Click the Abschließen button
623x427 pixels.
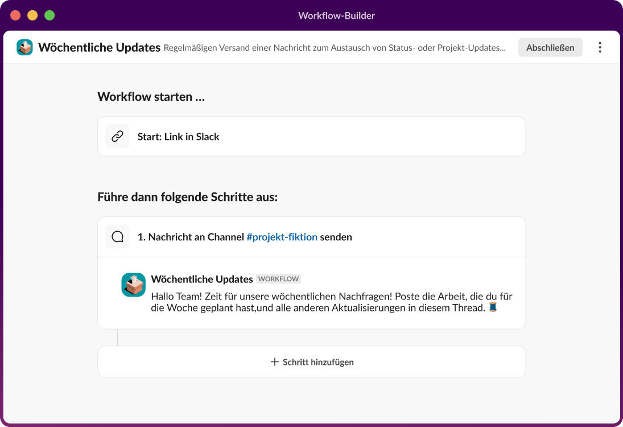[550, 47]
